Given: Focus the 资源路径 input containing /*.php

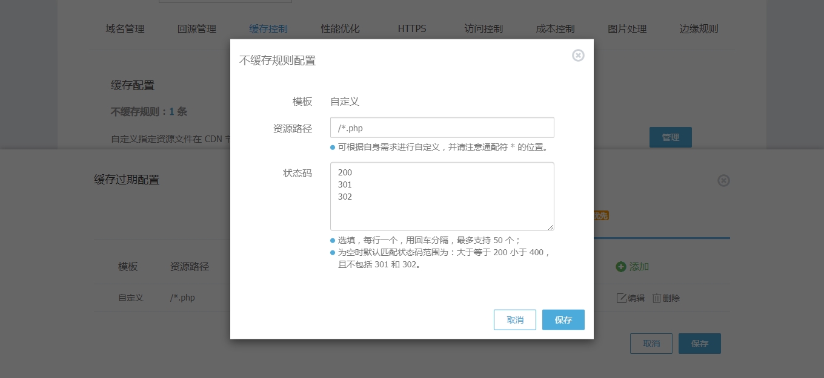Looking at the screenshot, I should (442, 128).
